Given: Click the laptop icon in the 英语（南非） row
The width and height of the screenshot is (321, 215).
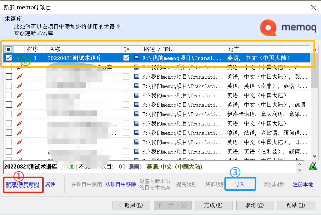Looking at the screenshot, I should (x=136, y=86).
